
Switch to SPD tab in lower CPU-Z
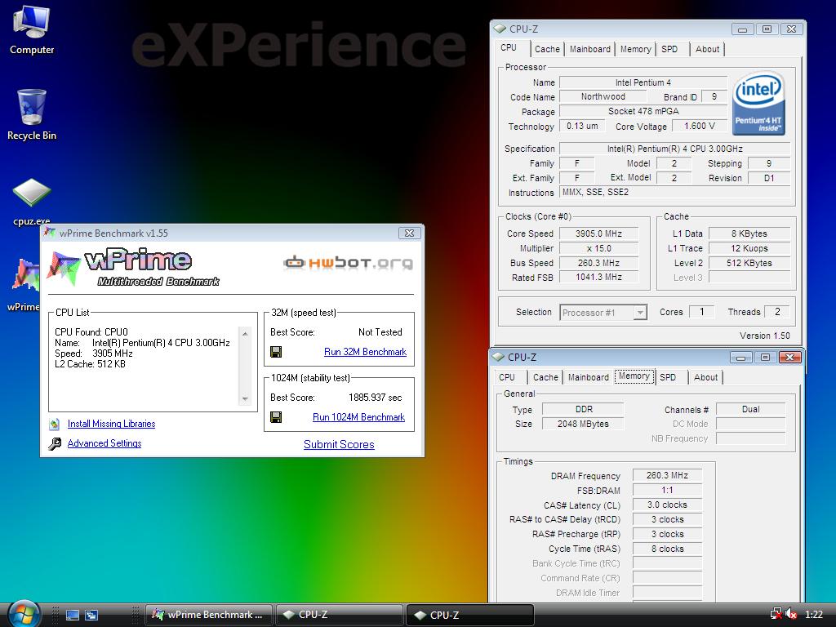(x=668, y=377)
